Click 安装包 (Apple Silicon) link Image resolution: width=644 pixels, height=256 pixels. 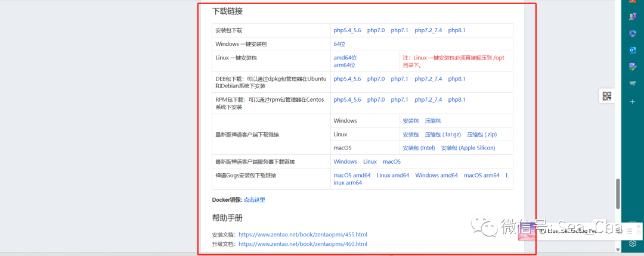(468, 148)
